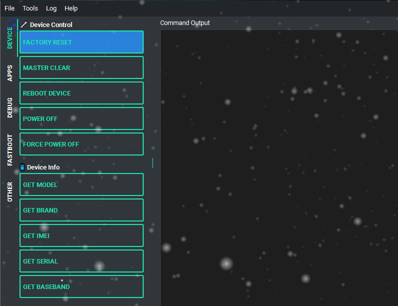Viewport: 398px width, 306px height.
Task: Switch to the APPS side tab
Action: (x=10, y=73)
